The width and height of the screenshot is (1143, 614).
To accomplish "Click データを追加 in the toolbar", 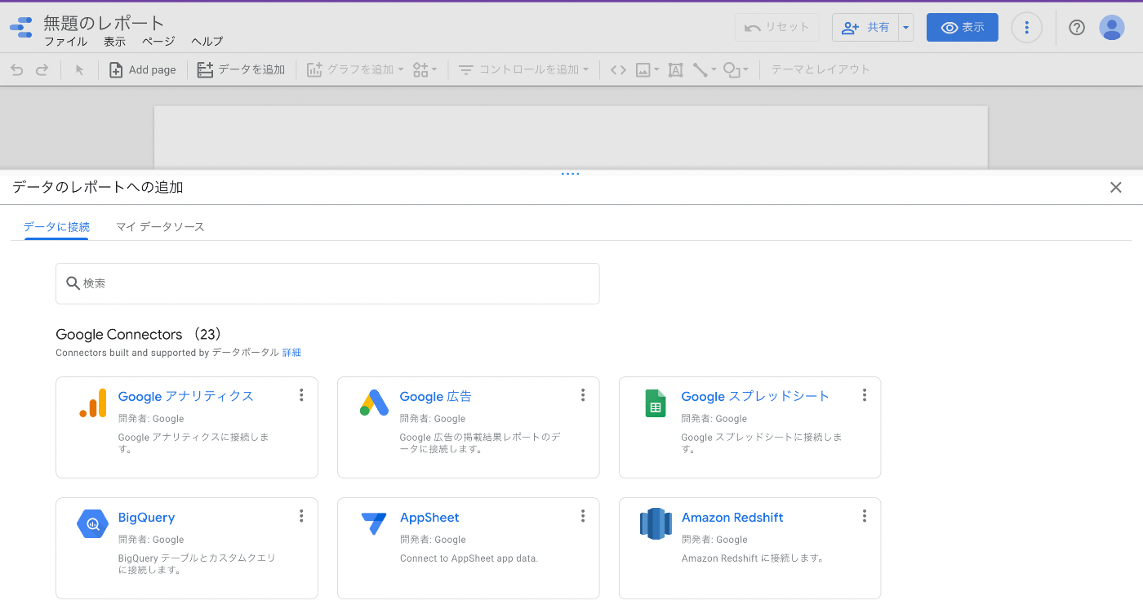I will coord(241,70).
